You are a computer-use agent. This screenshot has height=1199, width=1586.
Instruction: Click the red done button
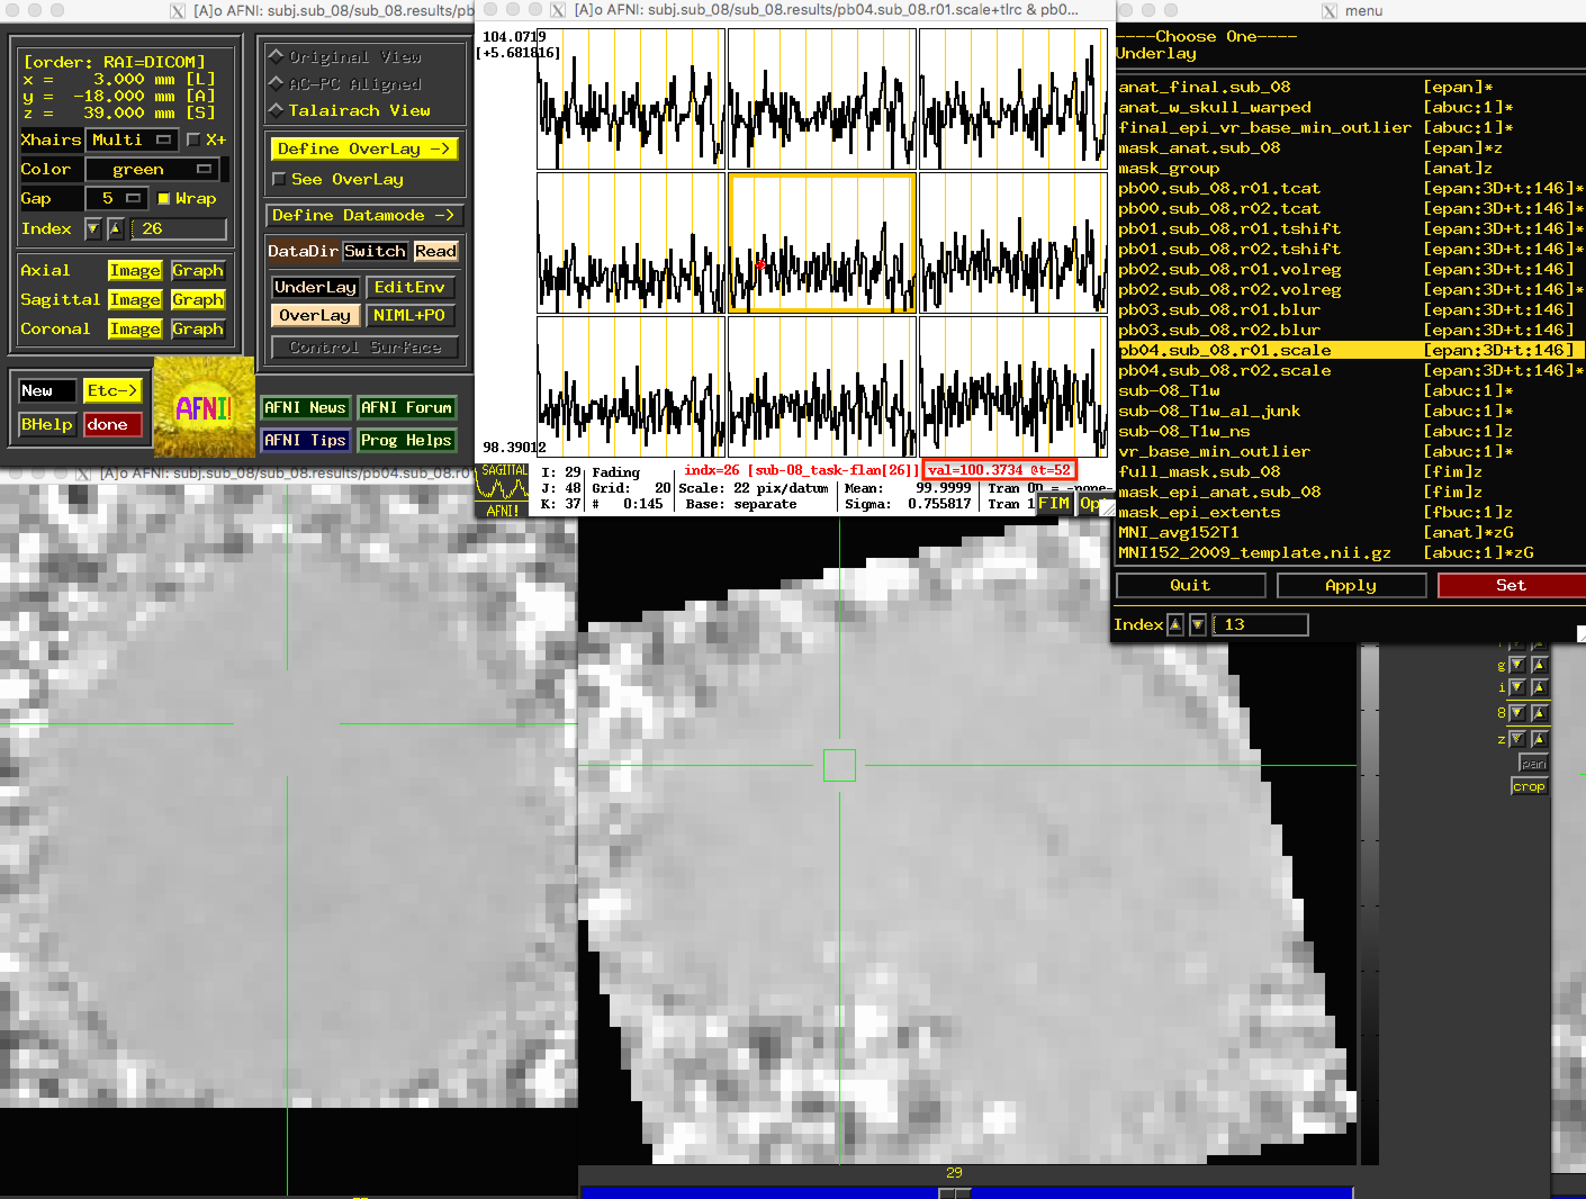pyautogui.click(x=112, y=425)
